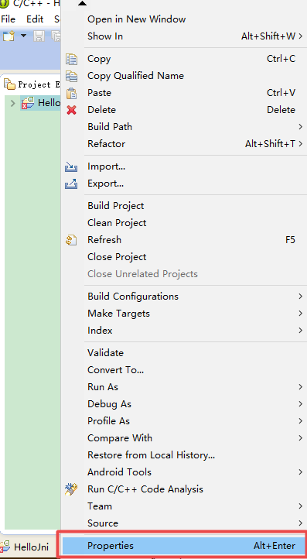The image size is (307, 559).
Task: Click the Export icon
Action: [71, 183]
